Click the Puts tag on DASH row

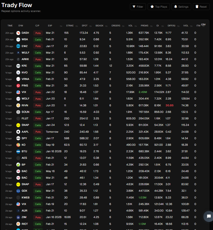click(38, 33)
